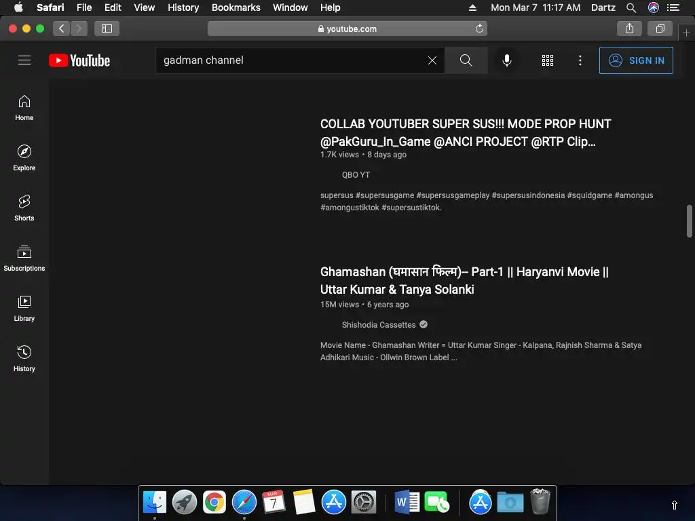The image size is (695, 521).
Task: Click the youtube.com address bar
Action: (347, 28)
